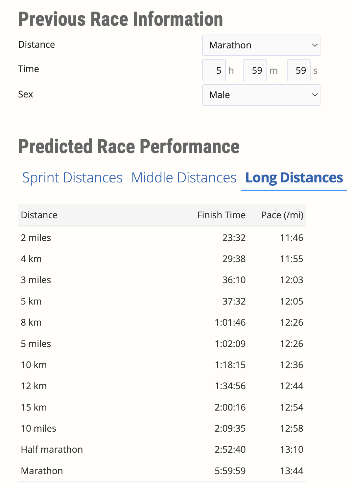Click the hours input field
Screen dimensions: 355x484
coord(214,70)
